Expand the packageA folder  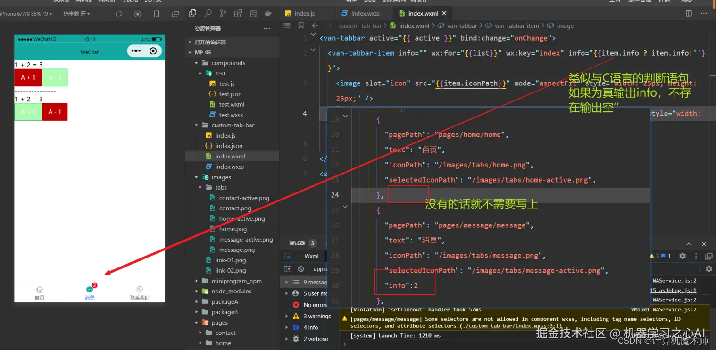225,302
